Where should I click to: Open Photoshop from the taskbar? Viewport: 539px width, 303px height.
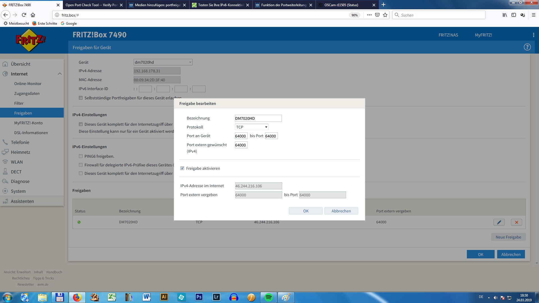point(199,297)
